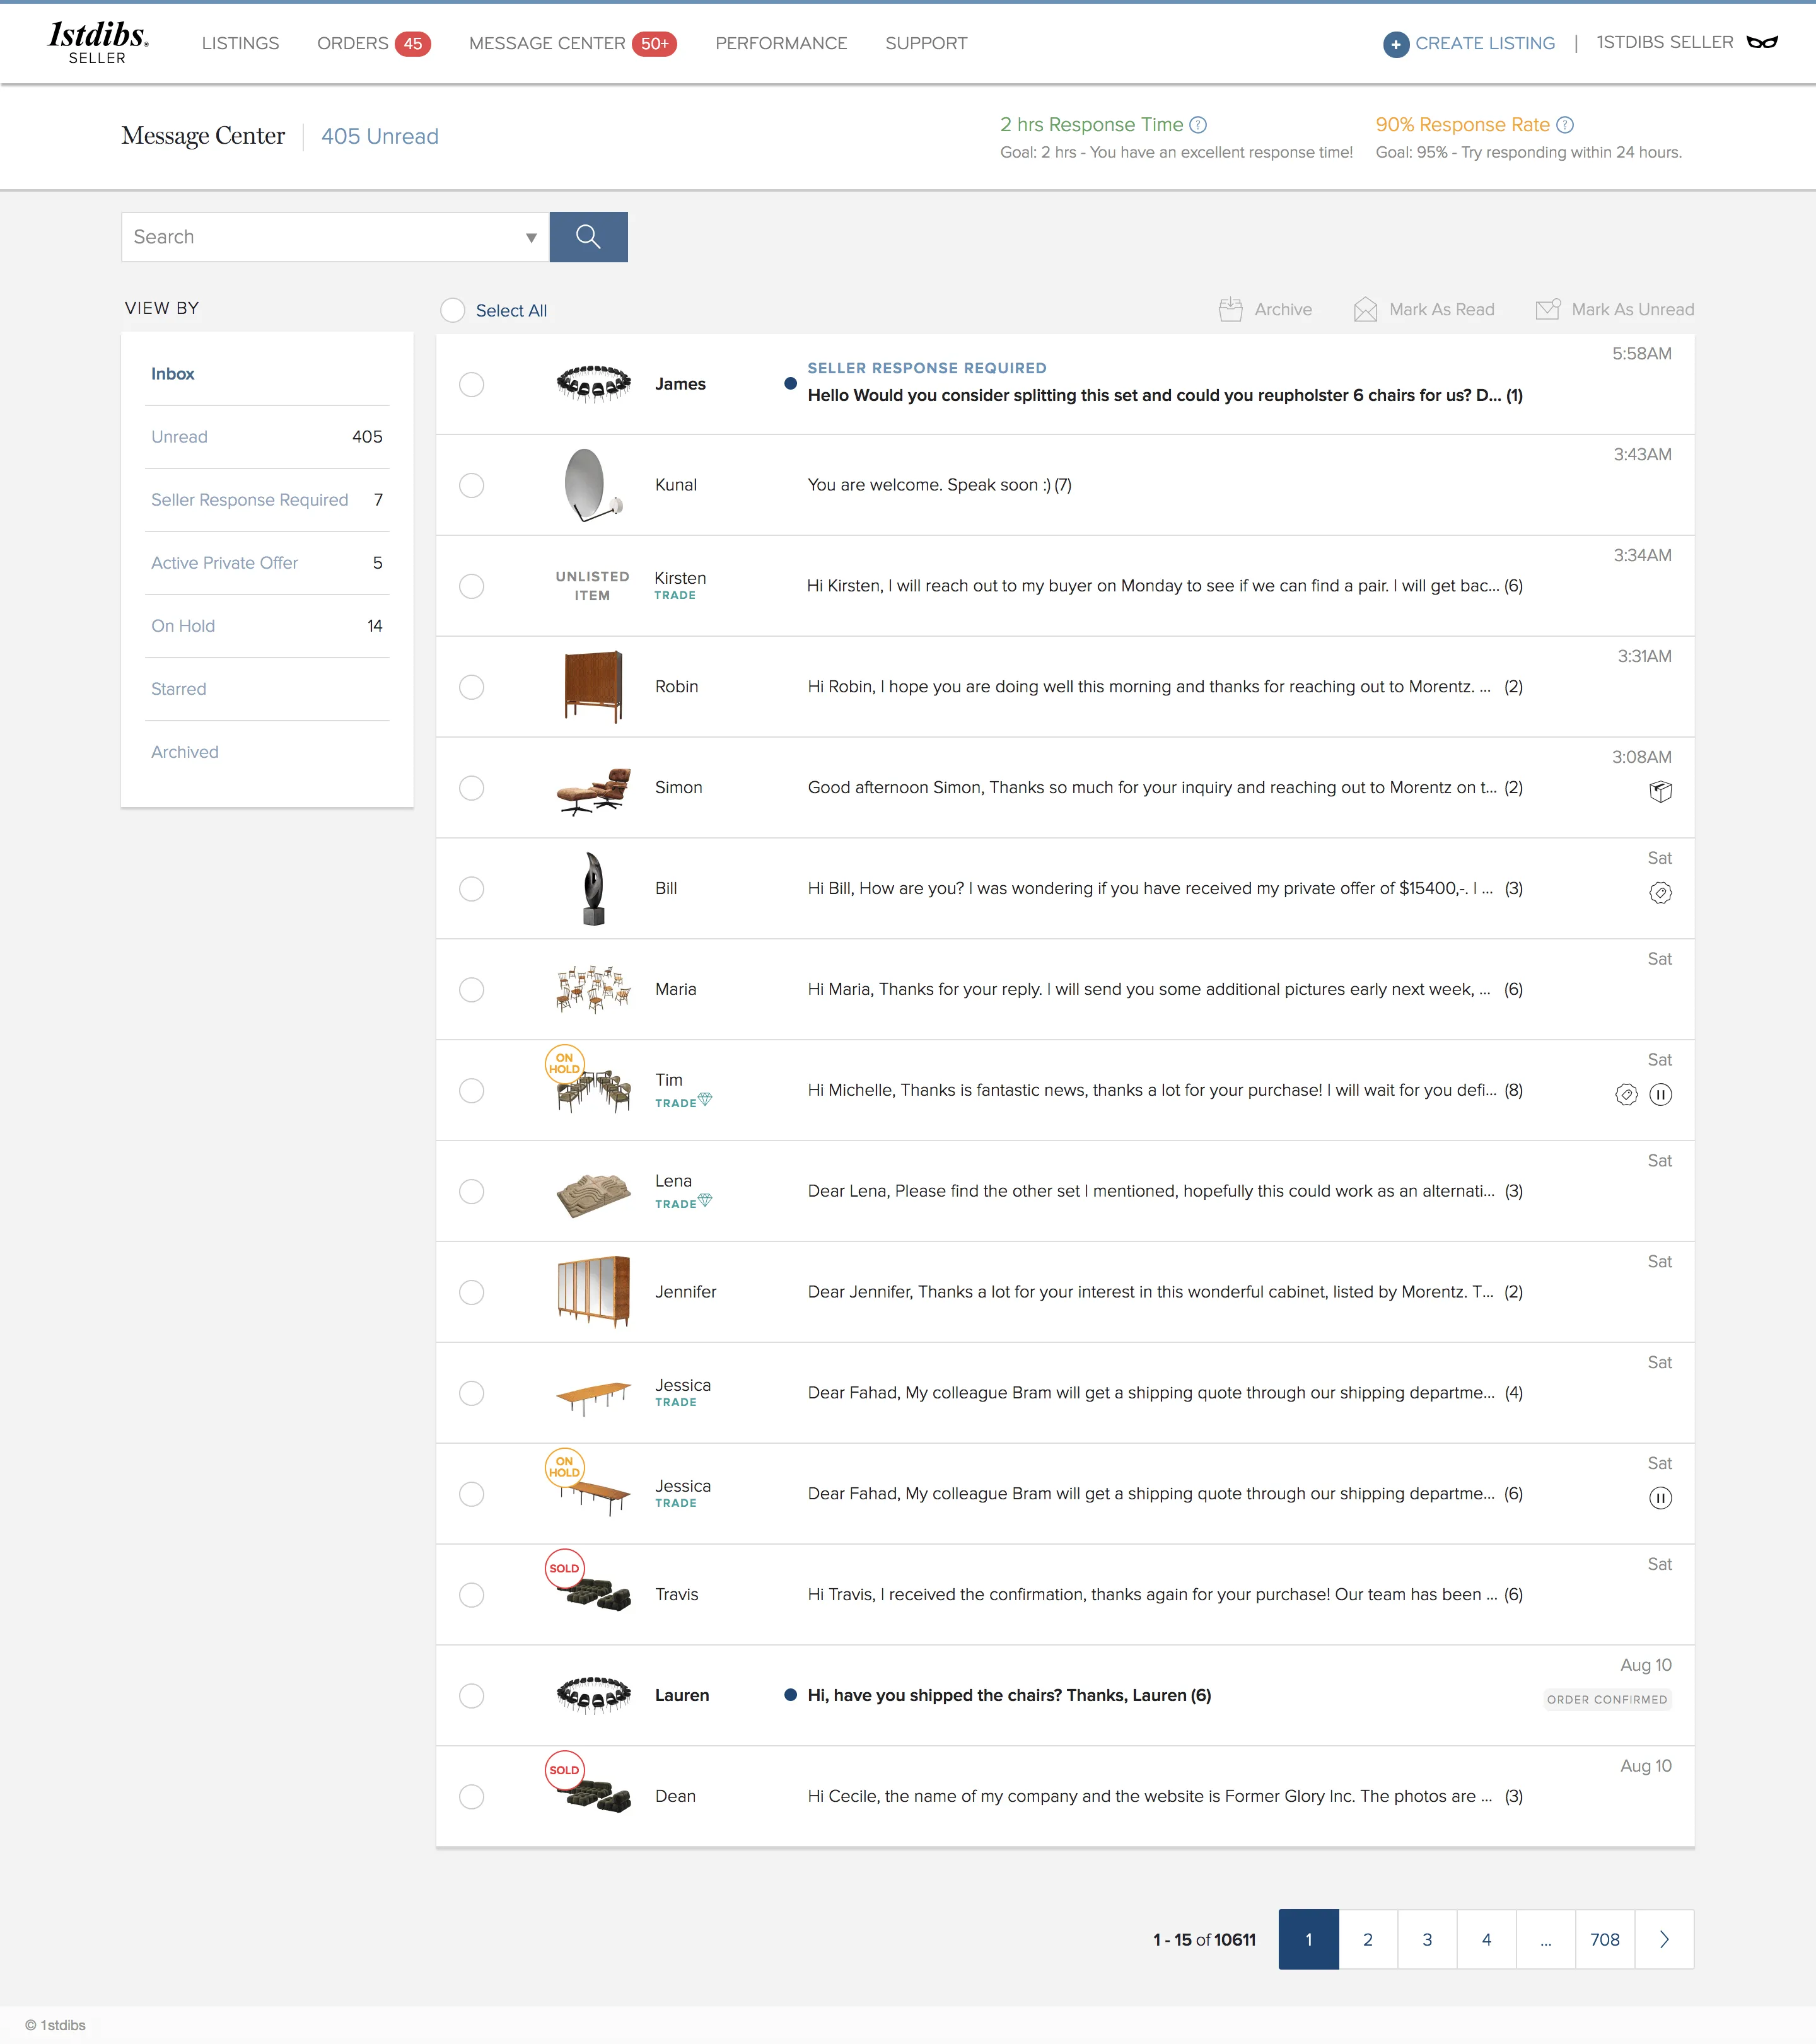Click the plus icon beside Create Listing

tap(1396, 44)
